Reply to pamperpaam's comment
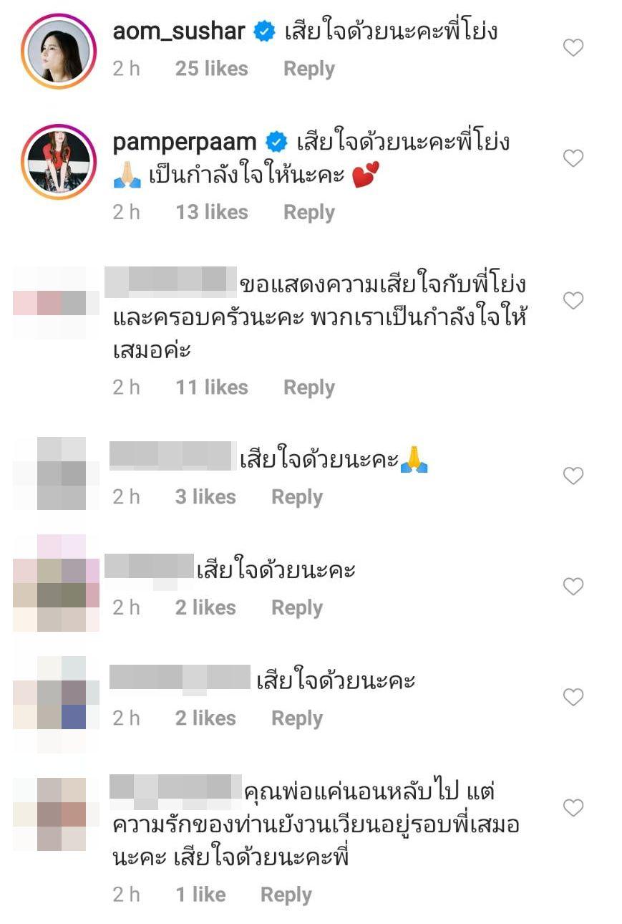 point(309,212)
